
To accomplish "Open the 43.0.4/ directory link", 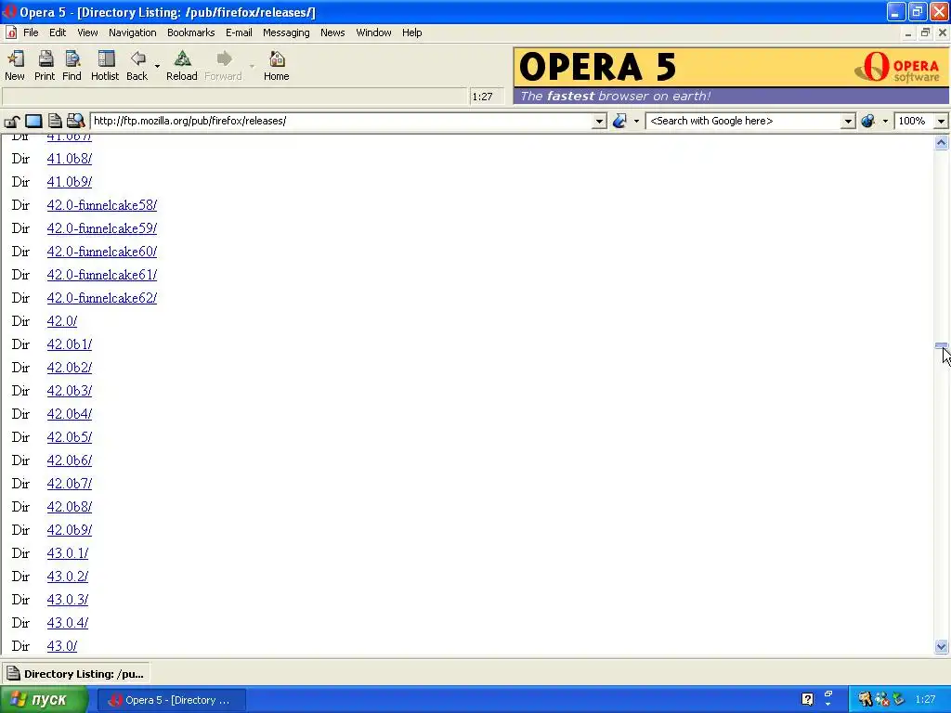I will (x=68, y=623).
